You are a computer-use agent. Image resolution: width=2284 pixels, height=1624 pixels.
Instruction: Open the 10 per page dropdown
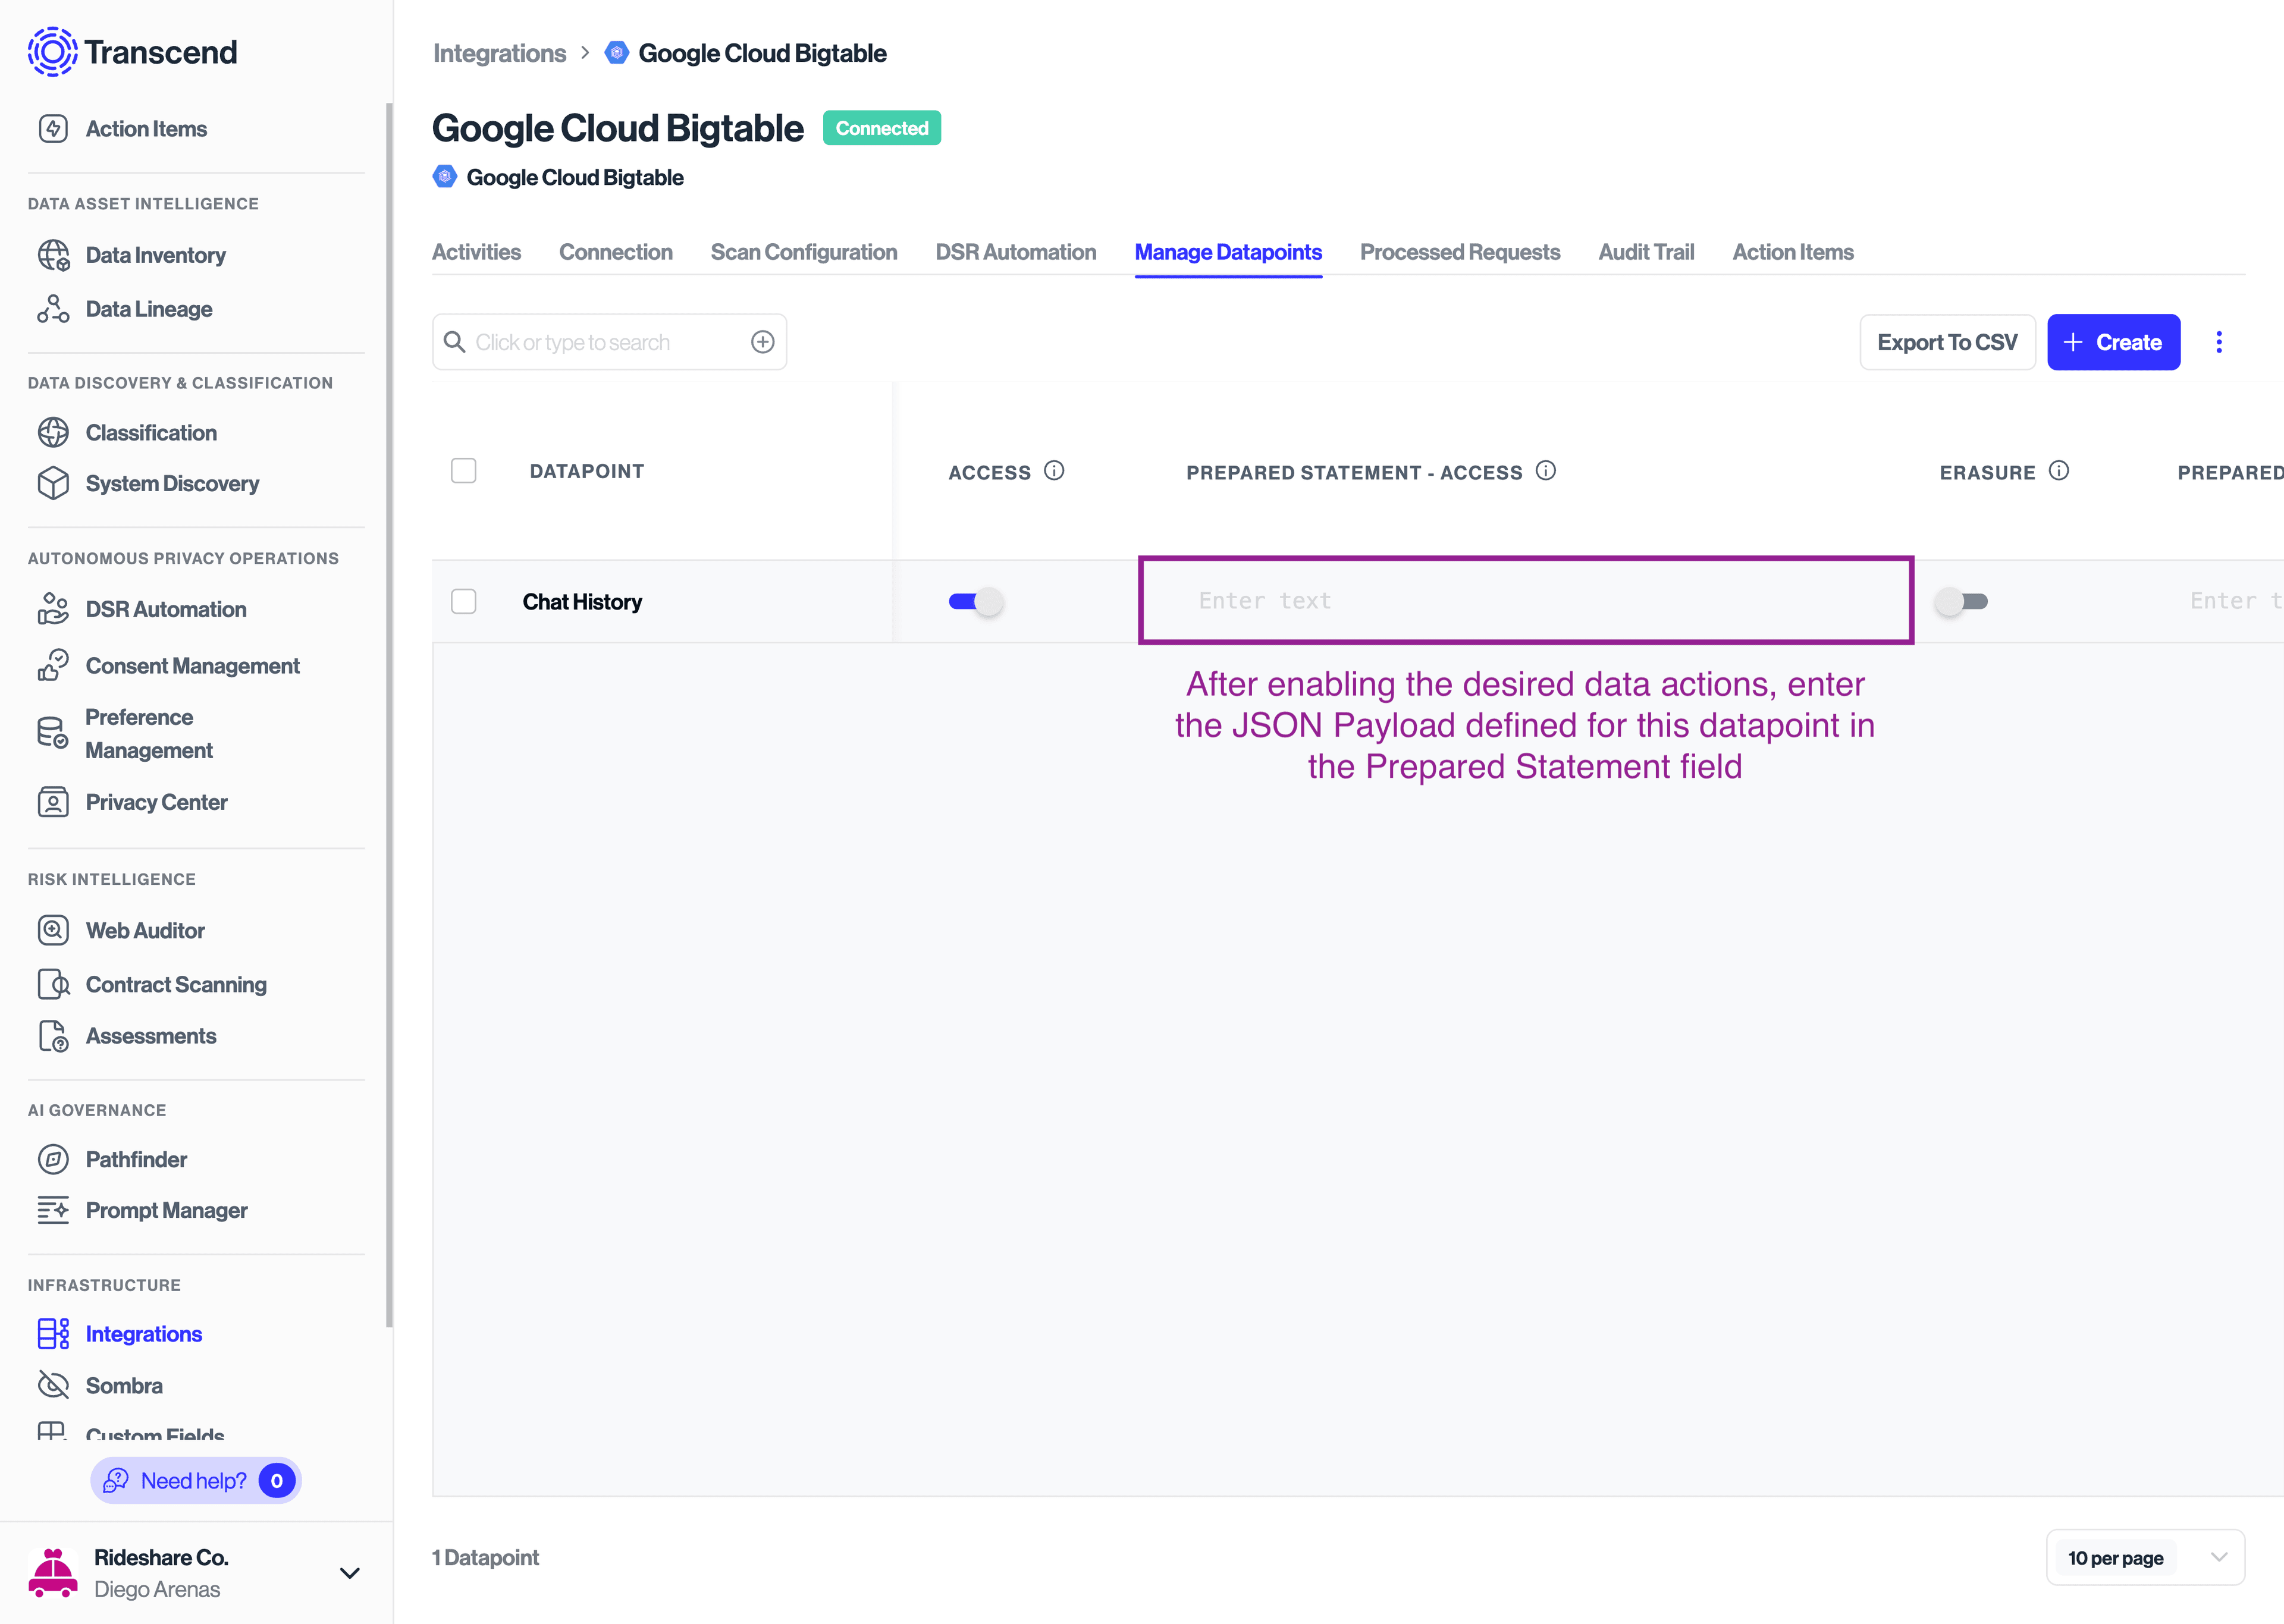point(2145,1558)
